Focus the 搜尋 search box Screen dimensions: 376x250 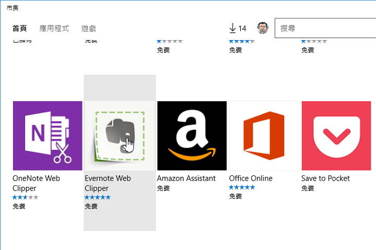click(325, 28)
